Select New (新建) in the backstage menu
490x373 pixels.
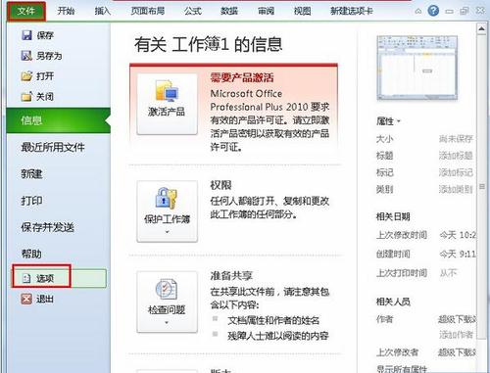(x=31, y=174)
